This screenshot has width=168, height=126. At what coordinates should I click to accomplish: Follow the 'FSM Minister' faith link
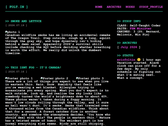tap(141, 29)
